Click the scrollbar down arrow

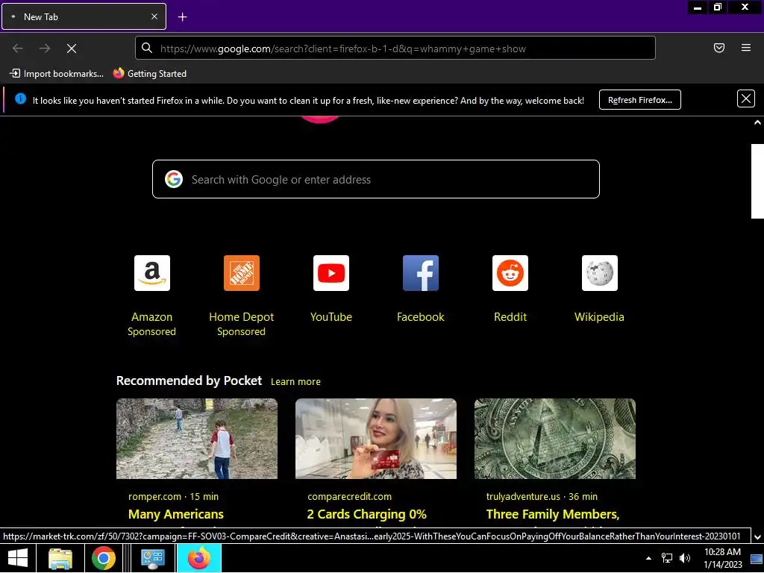pyautogui.click(x=757, y=537)
